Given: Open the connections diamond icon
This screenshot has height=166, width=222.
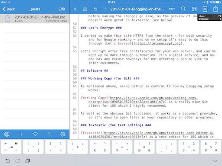Looking at the screenshot, I should click(x=36, y=134).
